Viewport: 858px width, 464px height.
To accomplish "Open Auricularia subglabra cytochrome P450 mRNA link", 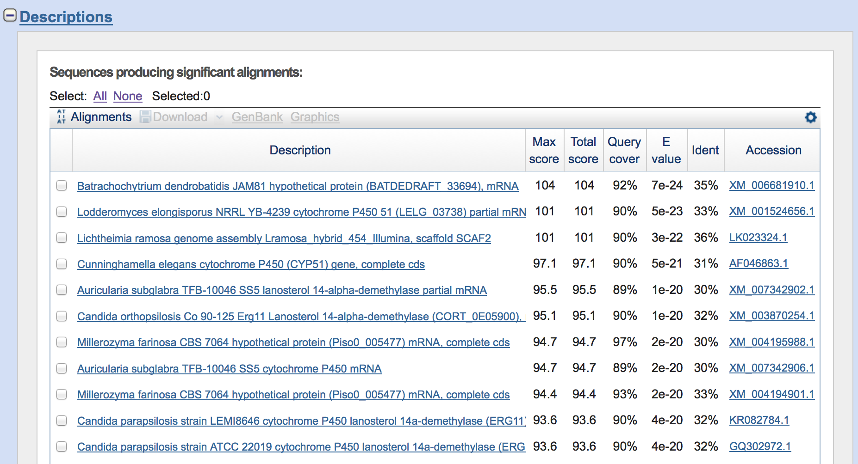I will [x=229, y=369].
